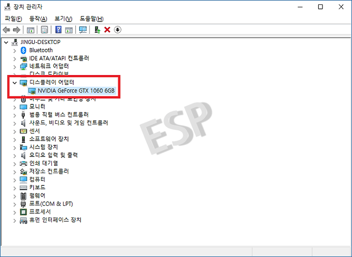Select the NVIDIA GeForce GTX 1060 6GB entry
The width and height of the screenshot is (352, 257).
(76, 91)
